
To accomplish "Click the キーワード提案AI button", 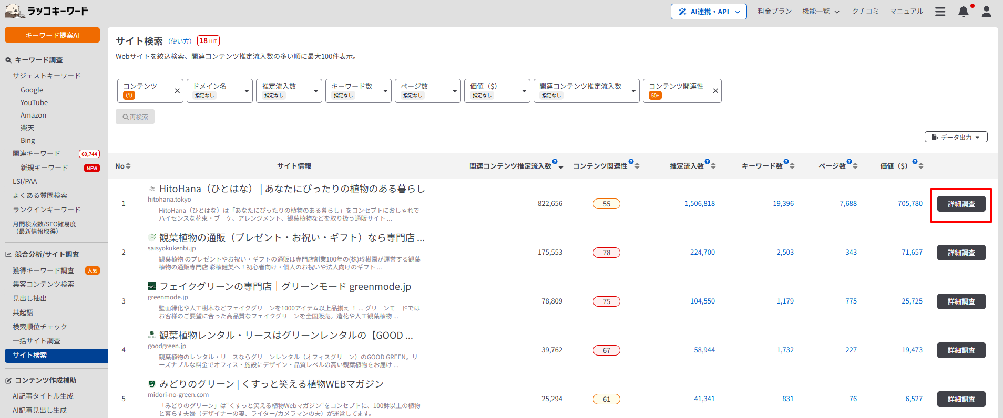I will click(52, 35).
